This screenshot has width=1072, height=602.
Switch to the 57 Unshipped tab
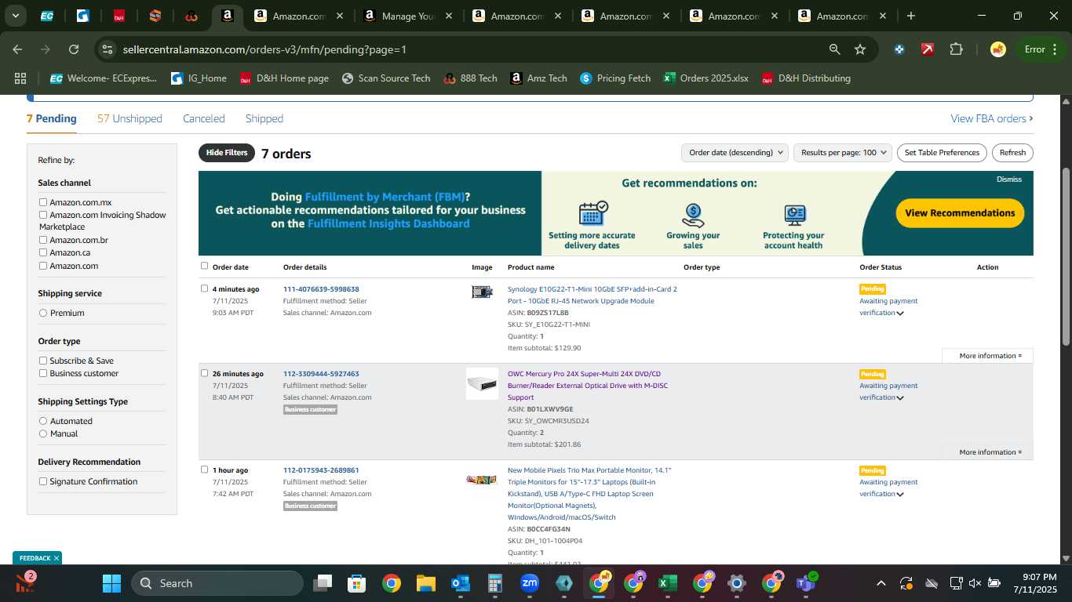point(129,118)
